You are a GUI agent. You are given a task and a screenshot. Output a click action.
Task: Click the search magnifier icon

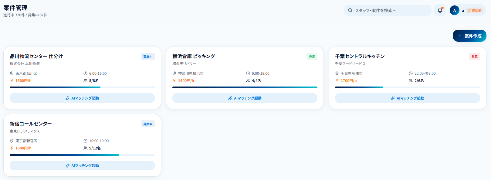(350, 10)
